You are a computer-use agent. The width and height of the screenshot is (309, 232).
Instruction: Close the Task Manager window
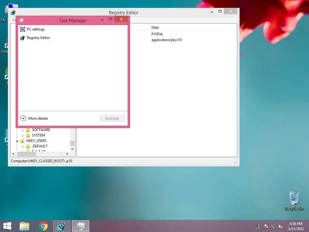click(x=121, y=19)
